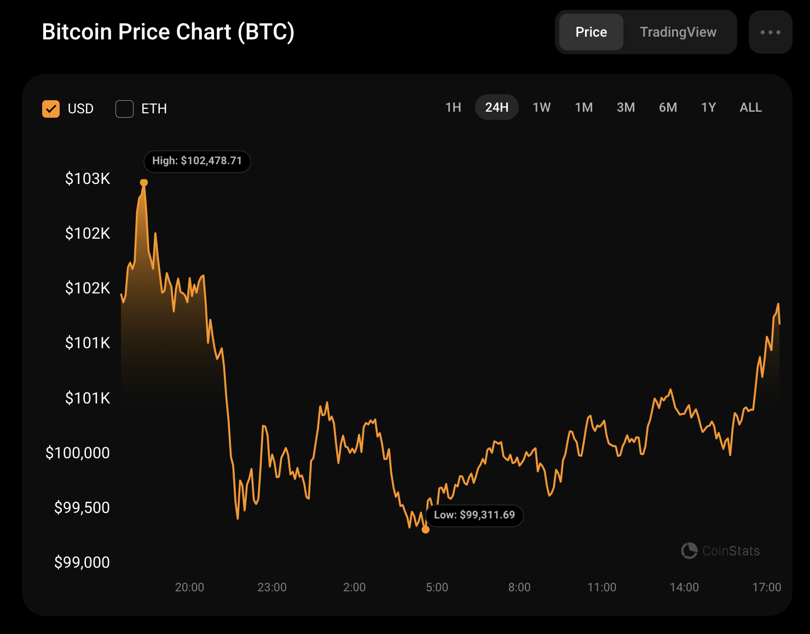Screen dimensions: 810x634
Task: Choose the 1W time range
Action: pyautogui.click(x=541, y=107)
